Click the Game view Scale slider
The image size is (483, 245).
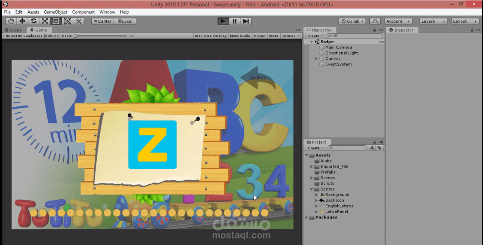point(101,36)
